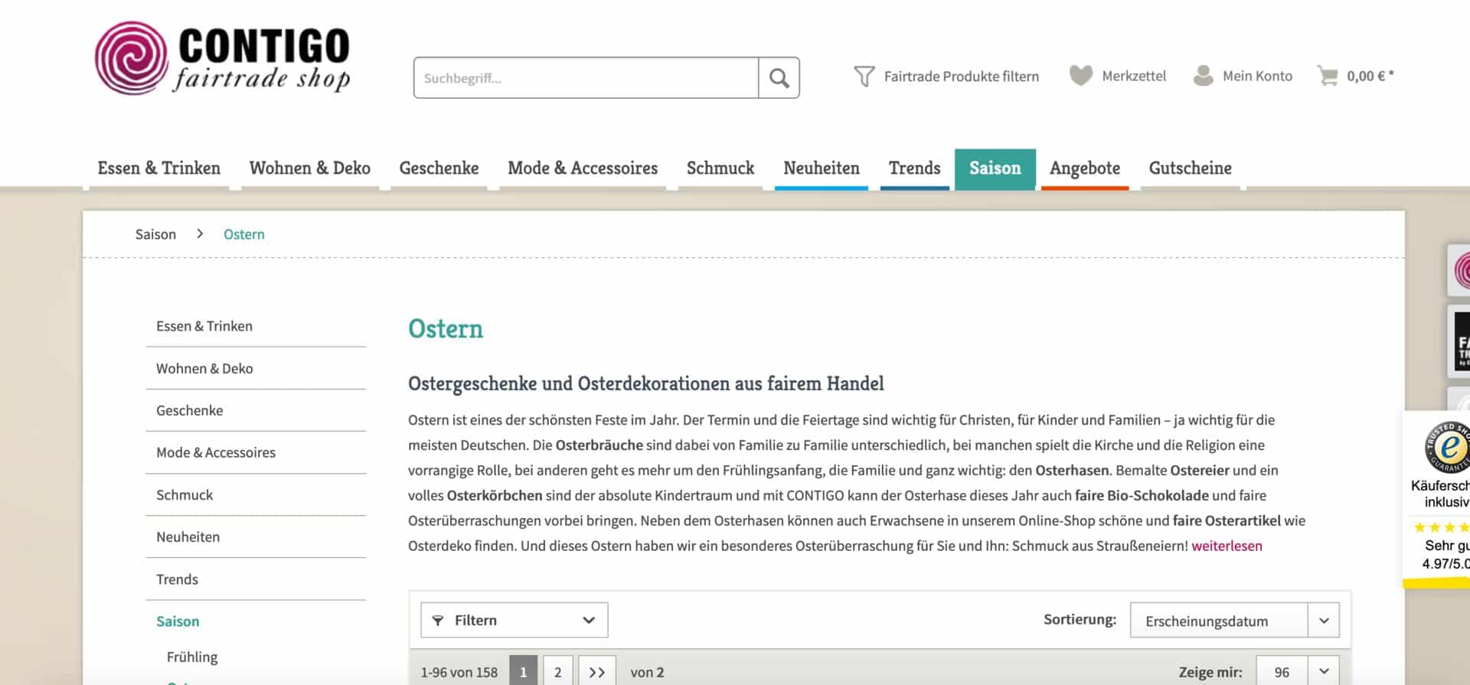Open the Merkzettel heart icon
1470x685 pixels.
coord(1080,76)
